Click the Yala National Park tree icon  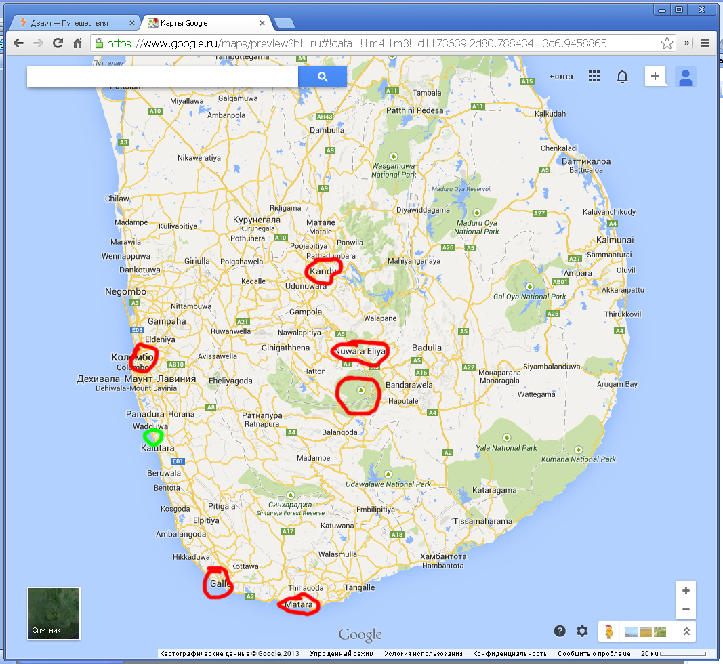506,437
